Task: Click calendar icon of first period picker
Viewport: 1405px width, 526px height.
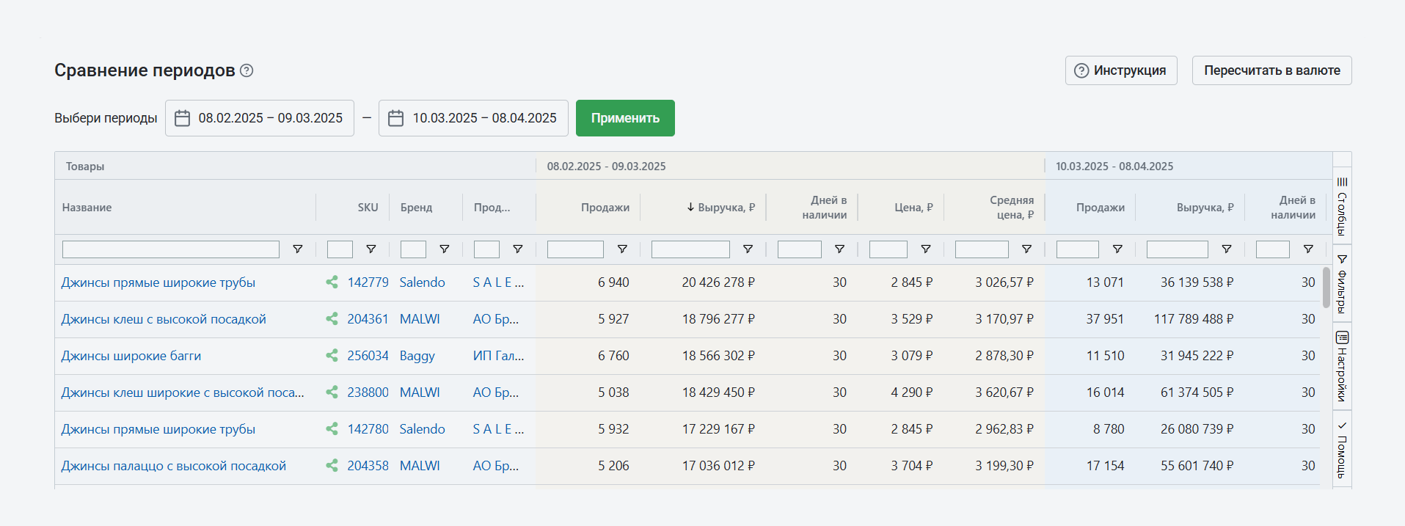Action: point(182,118)
